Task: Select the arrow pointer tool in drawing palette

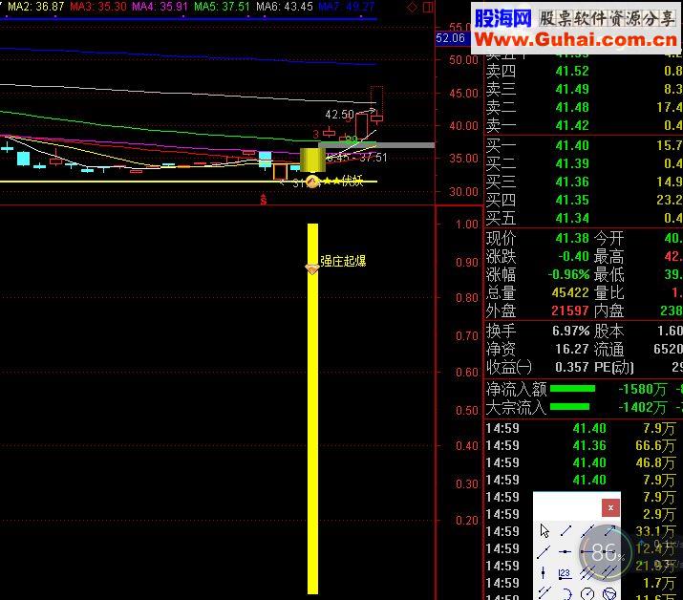Action: pyautogui.click(x=544, y=530)
